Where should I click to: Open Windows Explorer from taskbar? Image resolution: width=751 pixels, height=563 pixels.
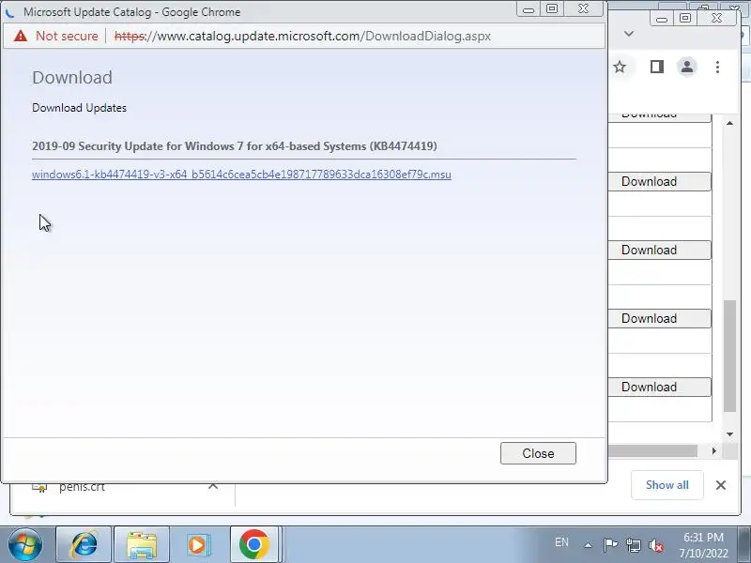(142, 544)
